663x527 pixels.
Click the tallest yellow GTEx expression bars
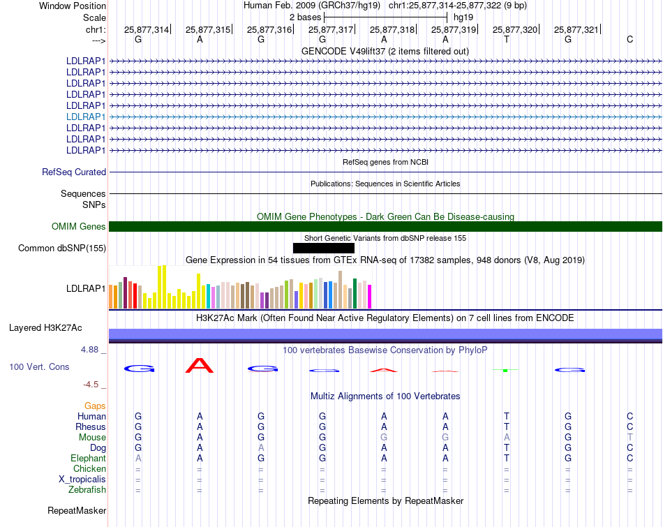coord(162,287)
